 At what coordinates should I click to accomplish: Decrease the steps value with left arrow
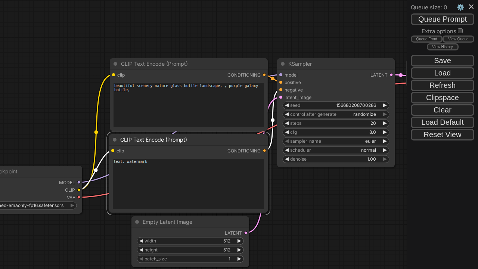(x=287, y=123)
